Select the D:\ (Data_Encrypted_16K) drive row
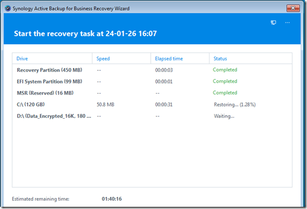The height and width of the screenshot is (209, 307). (x=152, y=116)
